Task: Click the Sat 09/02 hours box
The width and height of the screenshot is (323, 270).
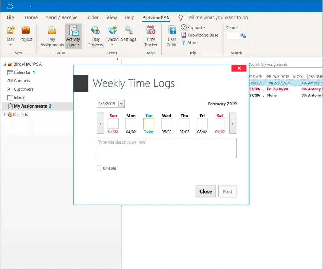Action: (220, 123)
